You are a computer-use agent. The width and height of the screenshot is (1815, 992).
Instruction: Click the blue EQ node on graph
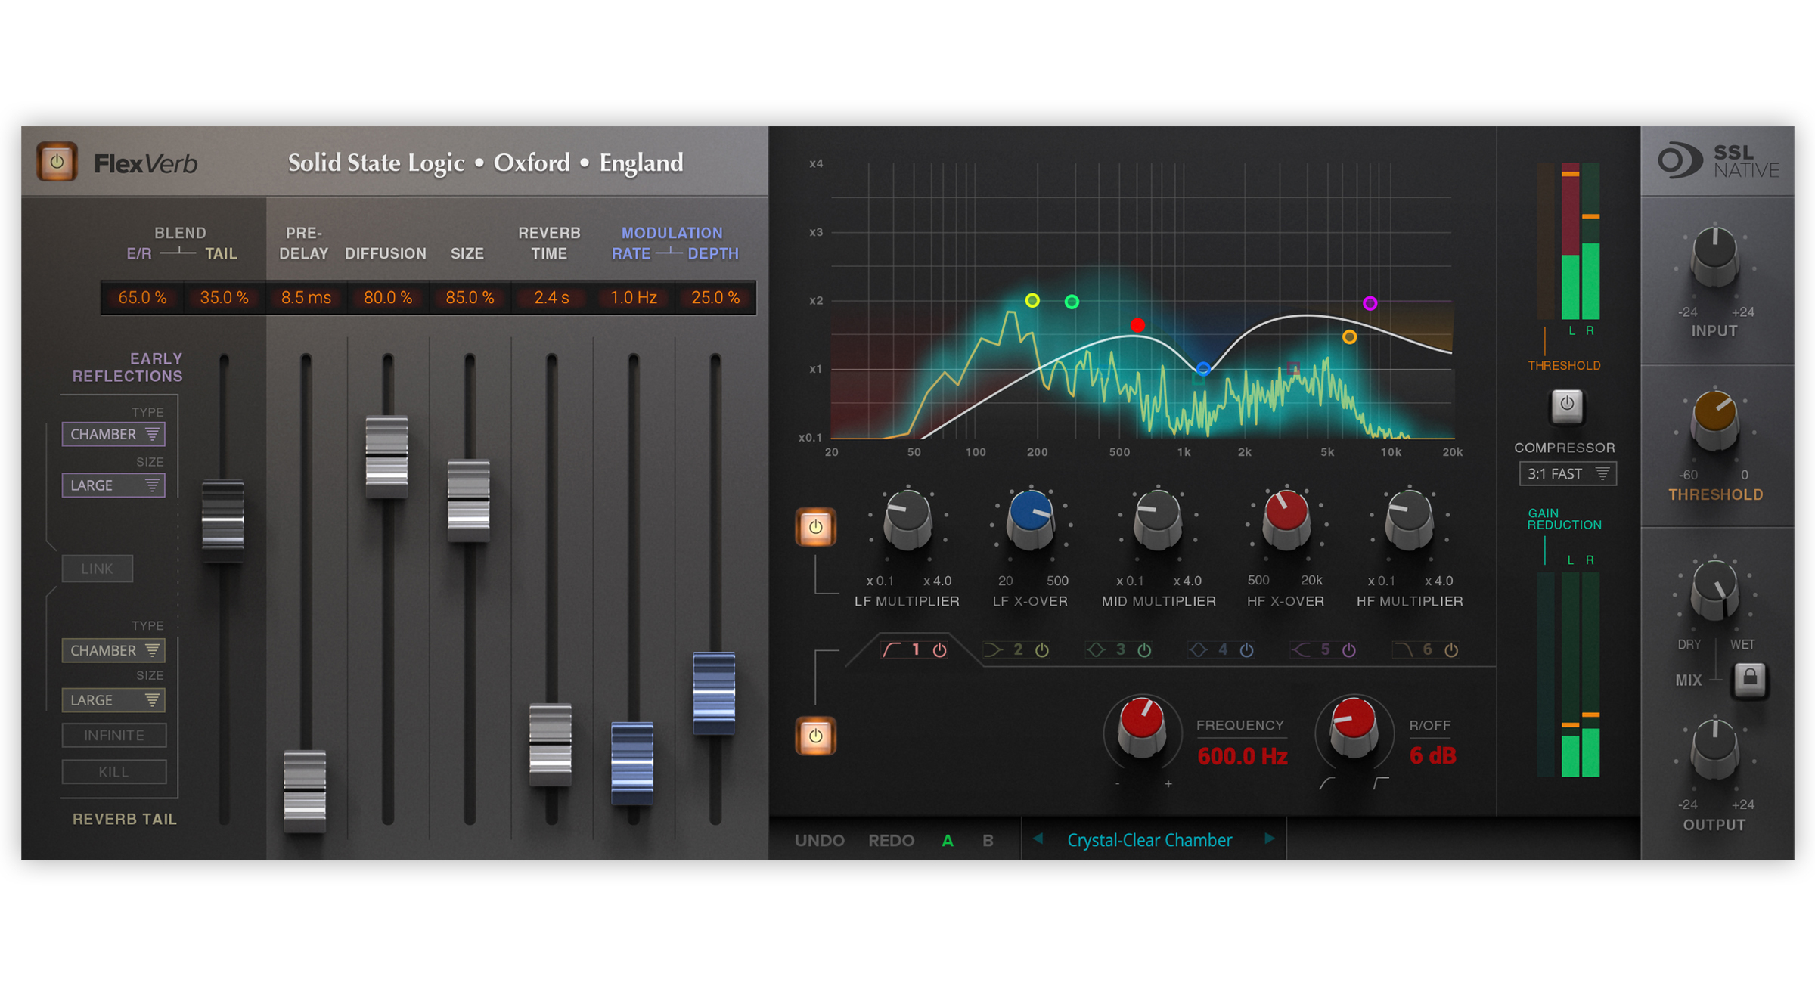1203,369
